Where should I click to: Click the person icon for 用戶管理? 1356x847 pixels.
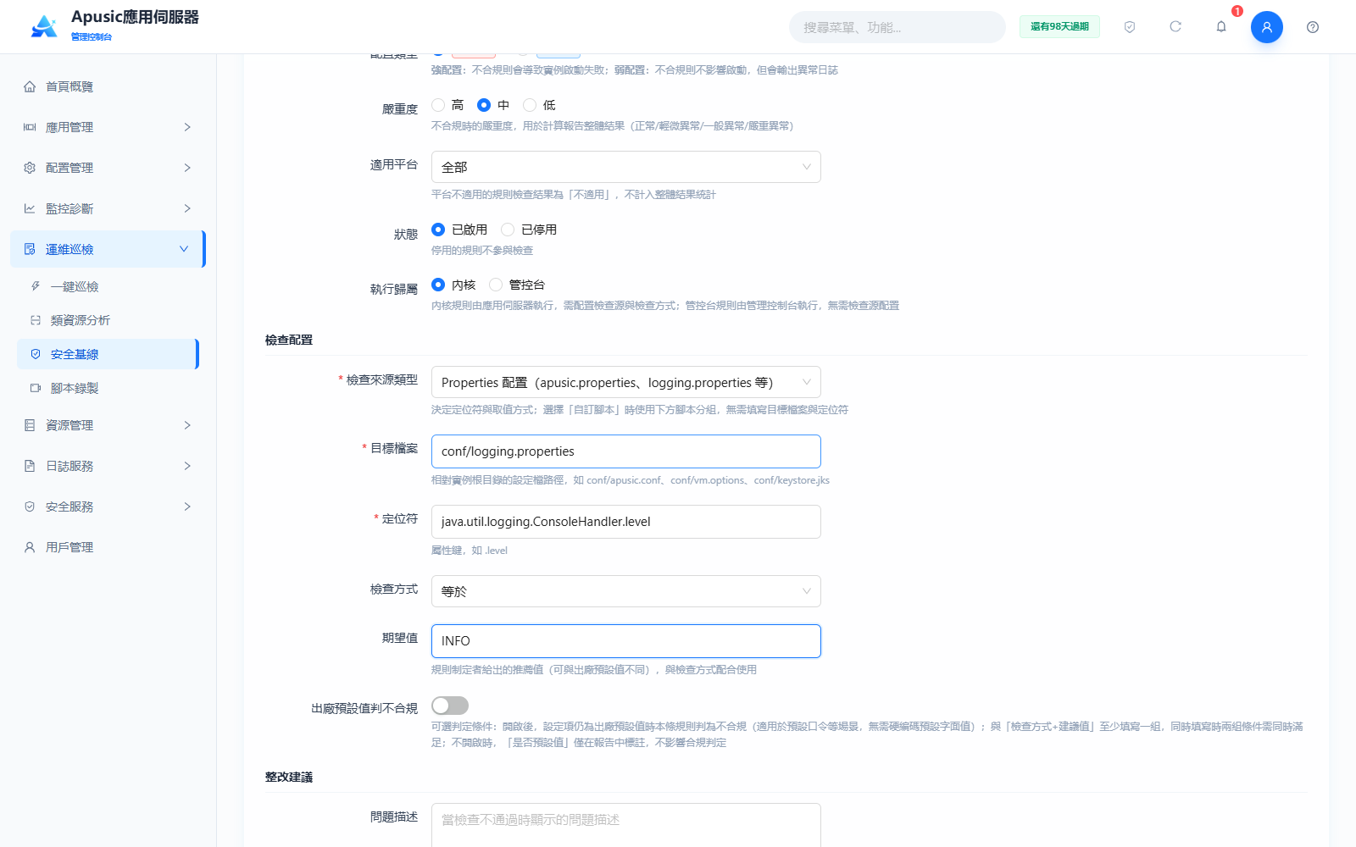point(30,547)
